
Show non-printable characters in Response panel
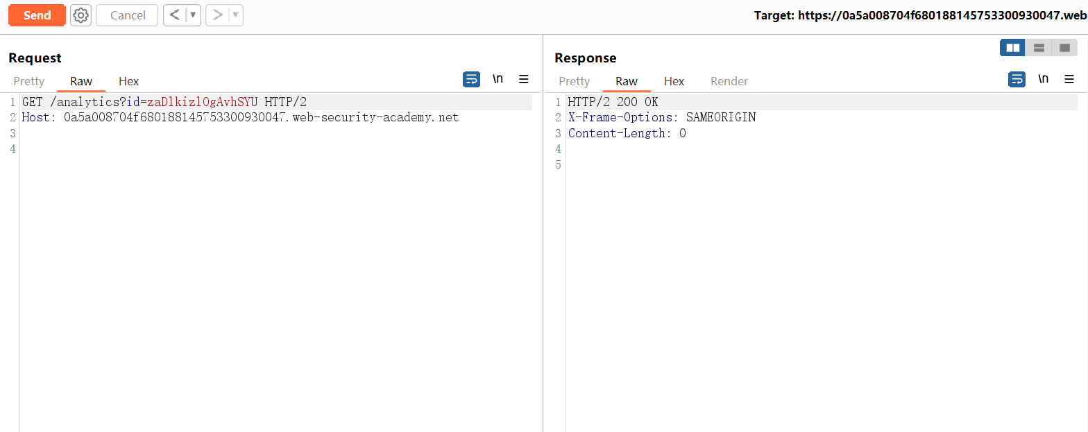1043,79
